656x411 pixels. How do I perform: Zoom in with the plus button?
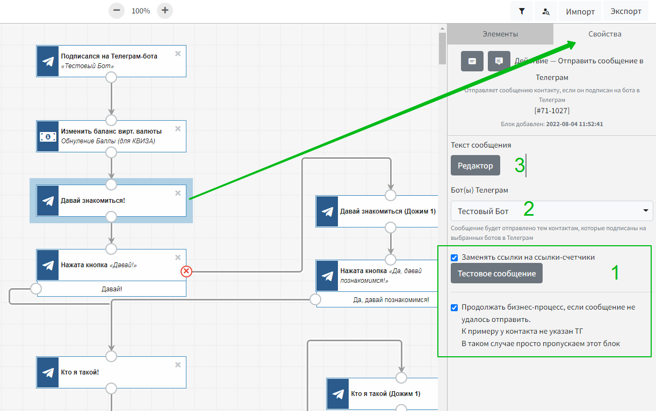pos(165,10)
